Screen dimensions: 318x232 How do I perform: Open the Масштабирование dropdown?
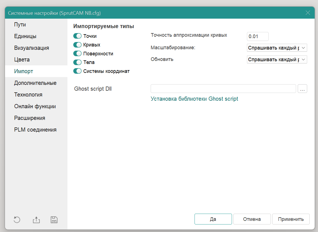277,48
